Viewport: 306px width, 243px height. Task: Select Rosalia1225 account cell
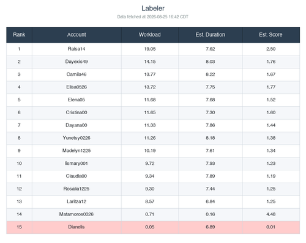[76, 189]
